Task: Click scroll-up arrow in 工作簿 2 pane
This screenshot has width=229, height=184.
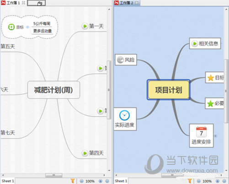Action: (226, 10)
